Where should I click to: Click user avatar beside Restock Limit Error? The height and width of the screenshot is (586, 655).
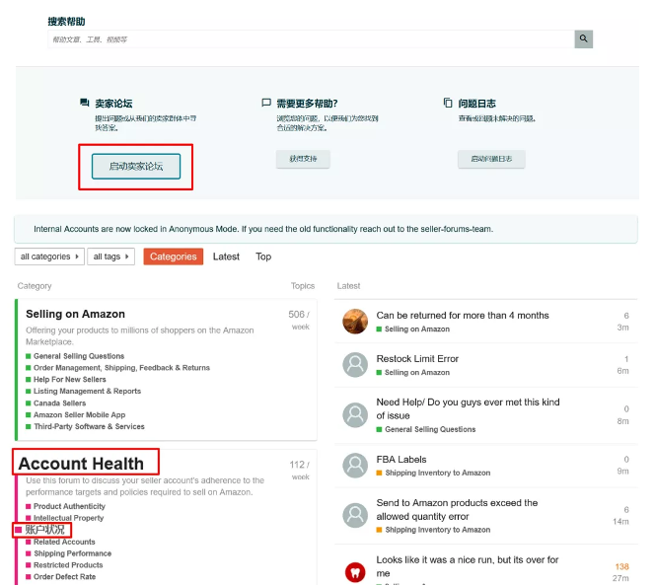click(x=355, y=365)
